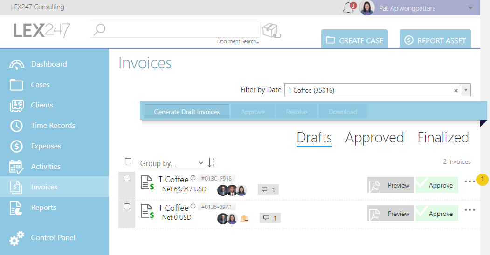The image size is (490, 255).
Task: Click Pat Apiwongpattara's profile avatar
Action: (x=367, y=8)
